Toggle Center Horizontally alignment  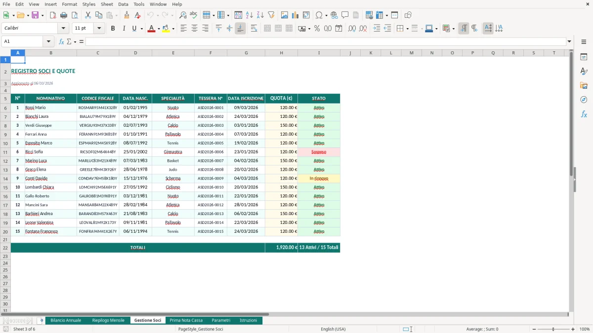coord(194,29)
